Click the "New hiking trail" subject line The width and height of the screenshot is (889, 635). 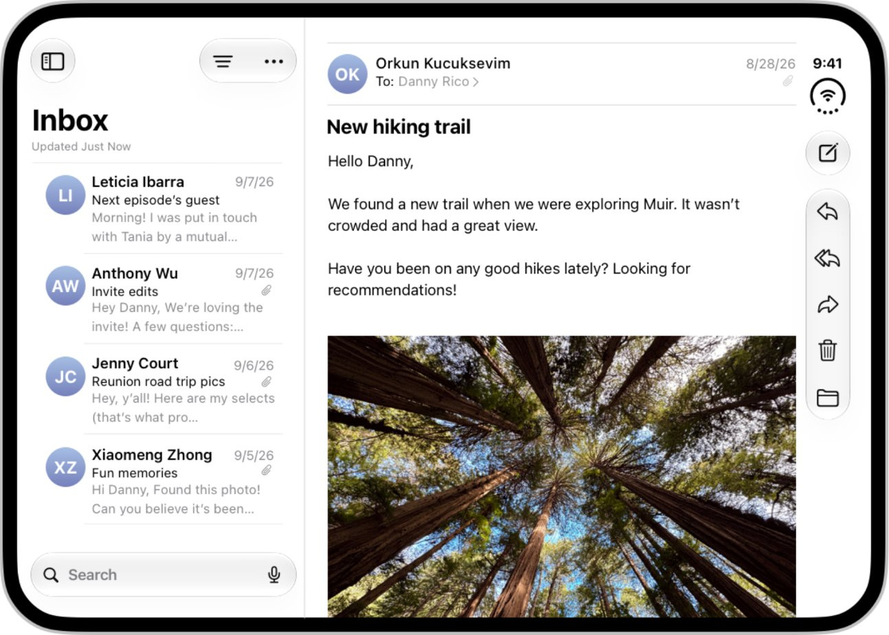click(399, 126)
